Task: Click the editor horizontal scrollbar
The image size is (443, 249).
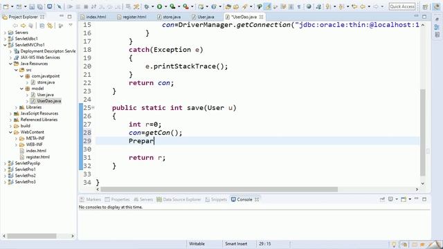Action: (x=219, y=189)
